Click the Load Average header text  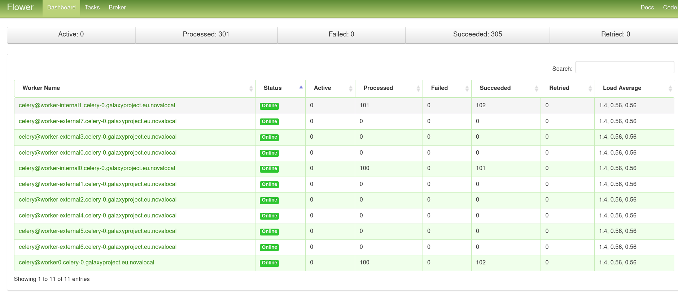[x=622, y=88]
